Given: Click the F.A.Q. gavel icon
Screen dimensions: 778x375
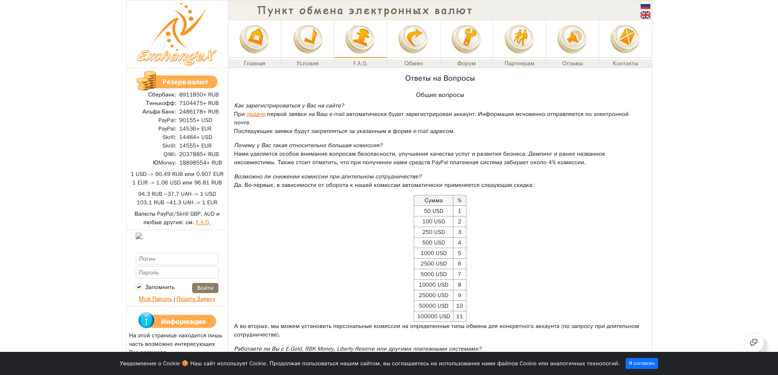Looking at the screenshot, I should (360, 39).
